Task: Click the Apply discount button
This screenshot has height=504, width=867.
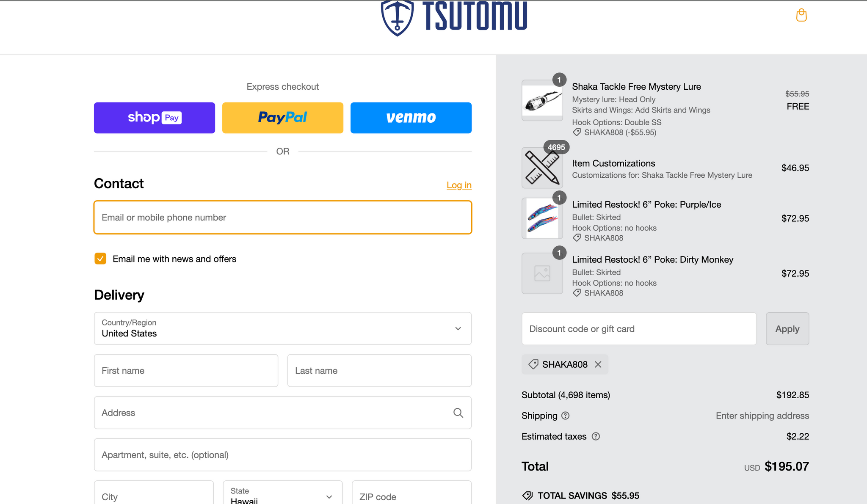Action: pos(787,329)
